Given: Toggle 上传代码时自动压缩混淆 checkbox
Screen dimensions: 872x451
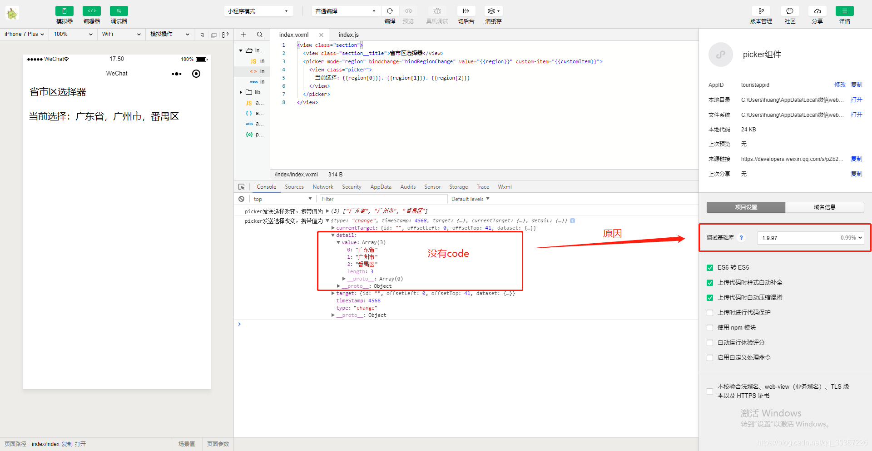Looking at the screenshot, I should click(x=710, y=298).
